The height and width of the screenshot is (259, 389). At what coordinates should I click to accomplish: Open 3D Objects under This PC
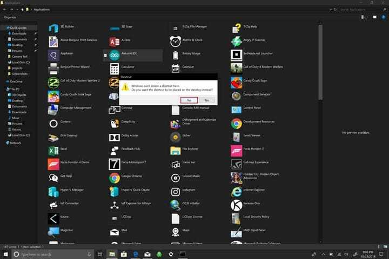click(x=19, y=94)
